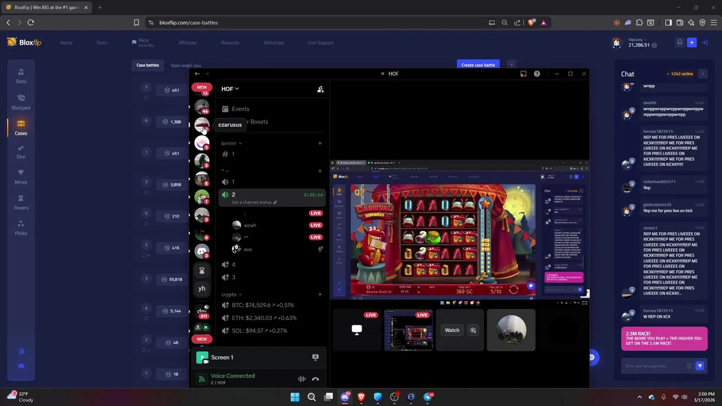This screenshot has width=722, height=406.
Task: Toggle Brave sidebar panel
Action: point(668,23)
